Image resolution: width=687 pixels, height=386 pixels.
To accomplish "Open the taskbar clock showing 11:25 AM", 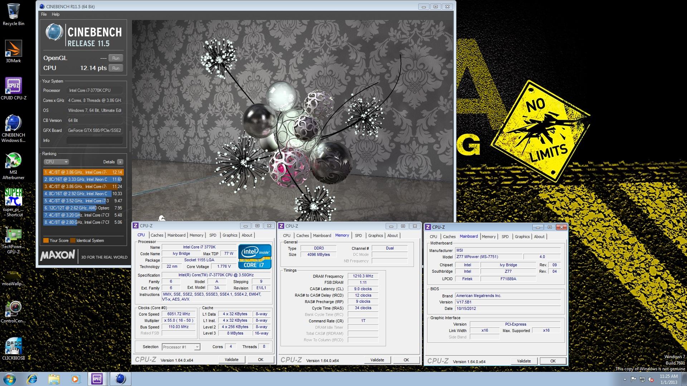I will (x=669, y=379).
